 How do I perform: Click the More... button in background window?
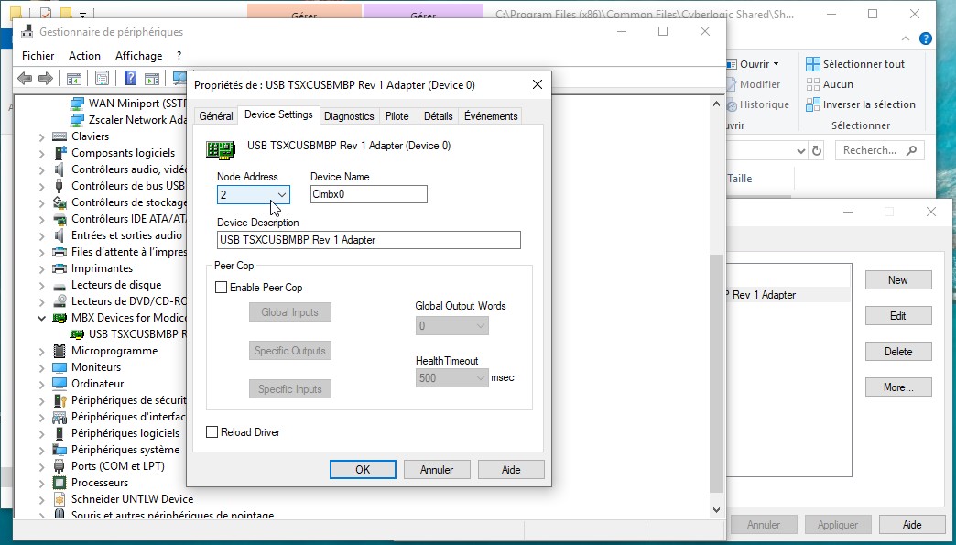(898, 387)
